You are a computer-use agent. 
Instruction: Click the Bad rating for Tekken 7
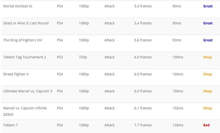click(207, 125)
